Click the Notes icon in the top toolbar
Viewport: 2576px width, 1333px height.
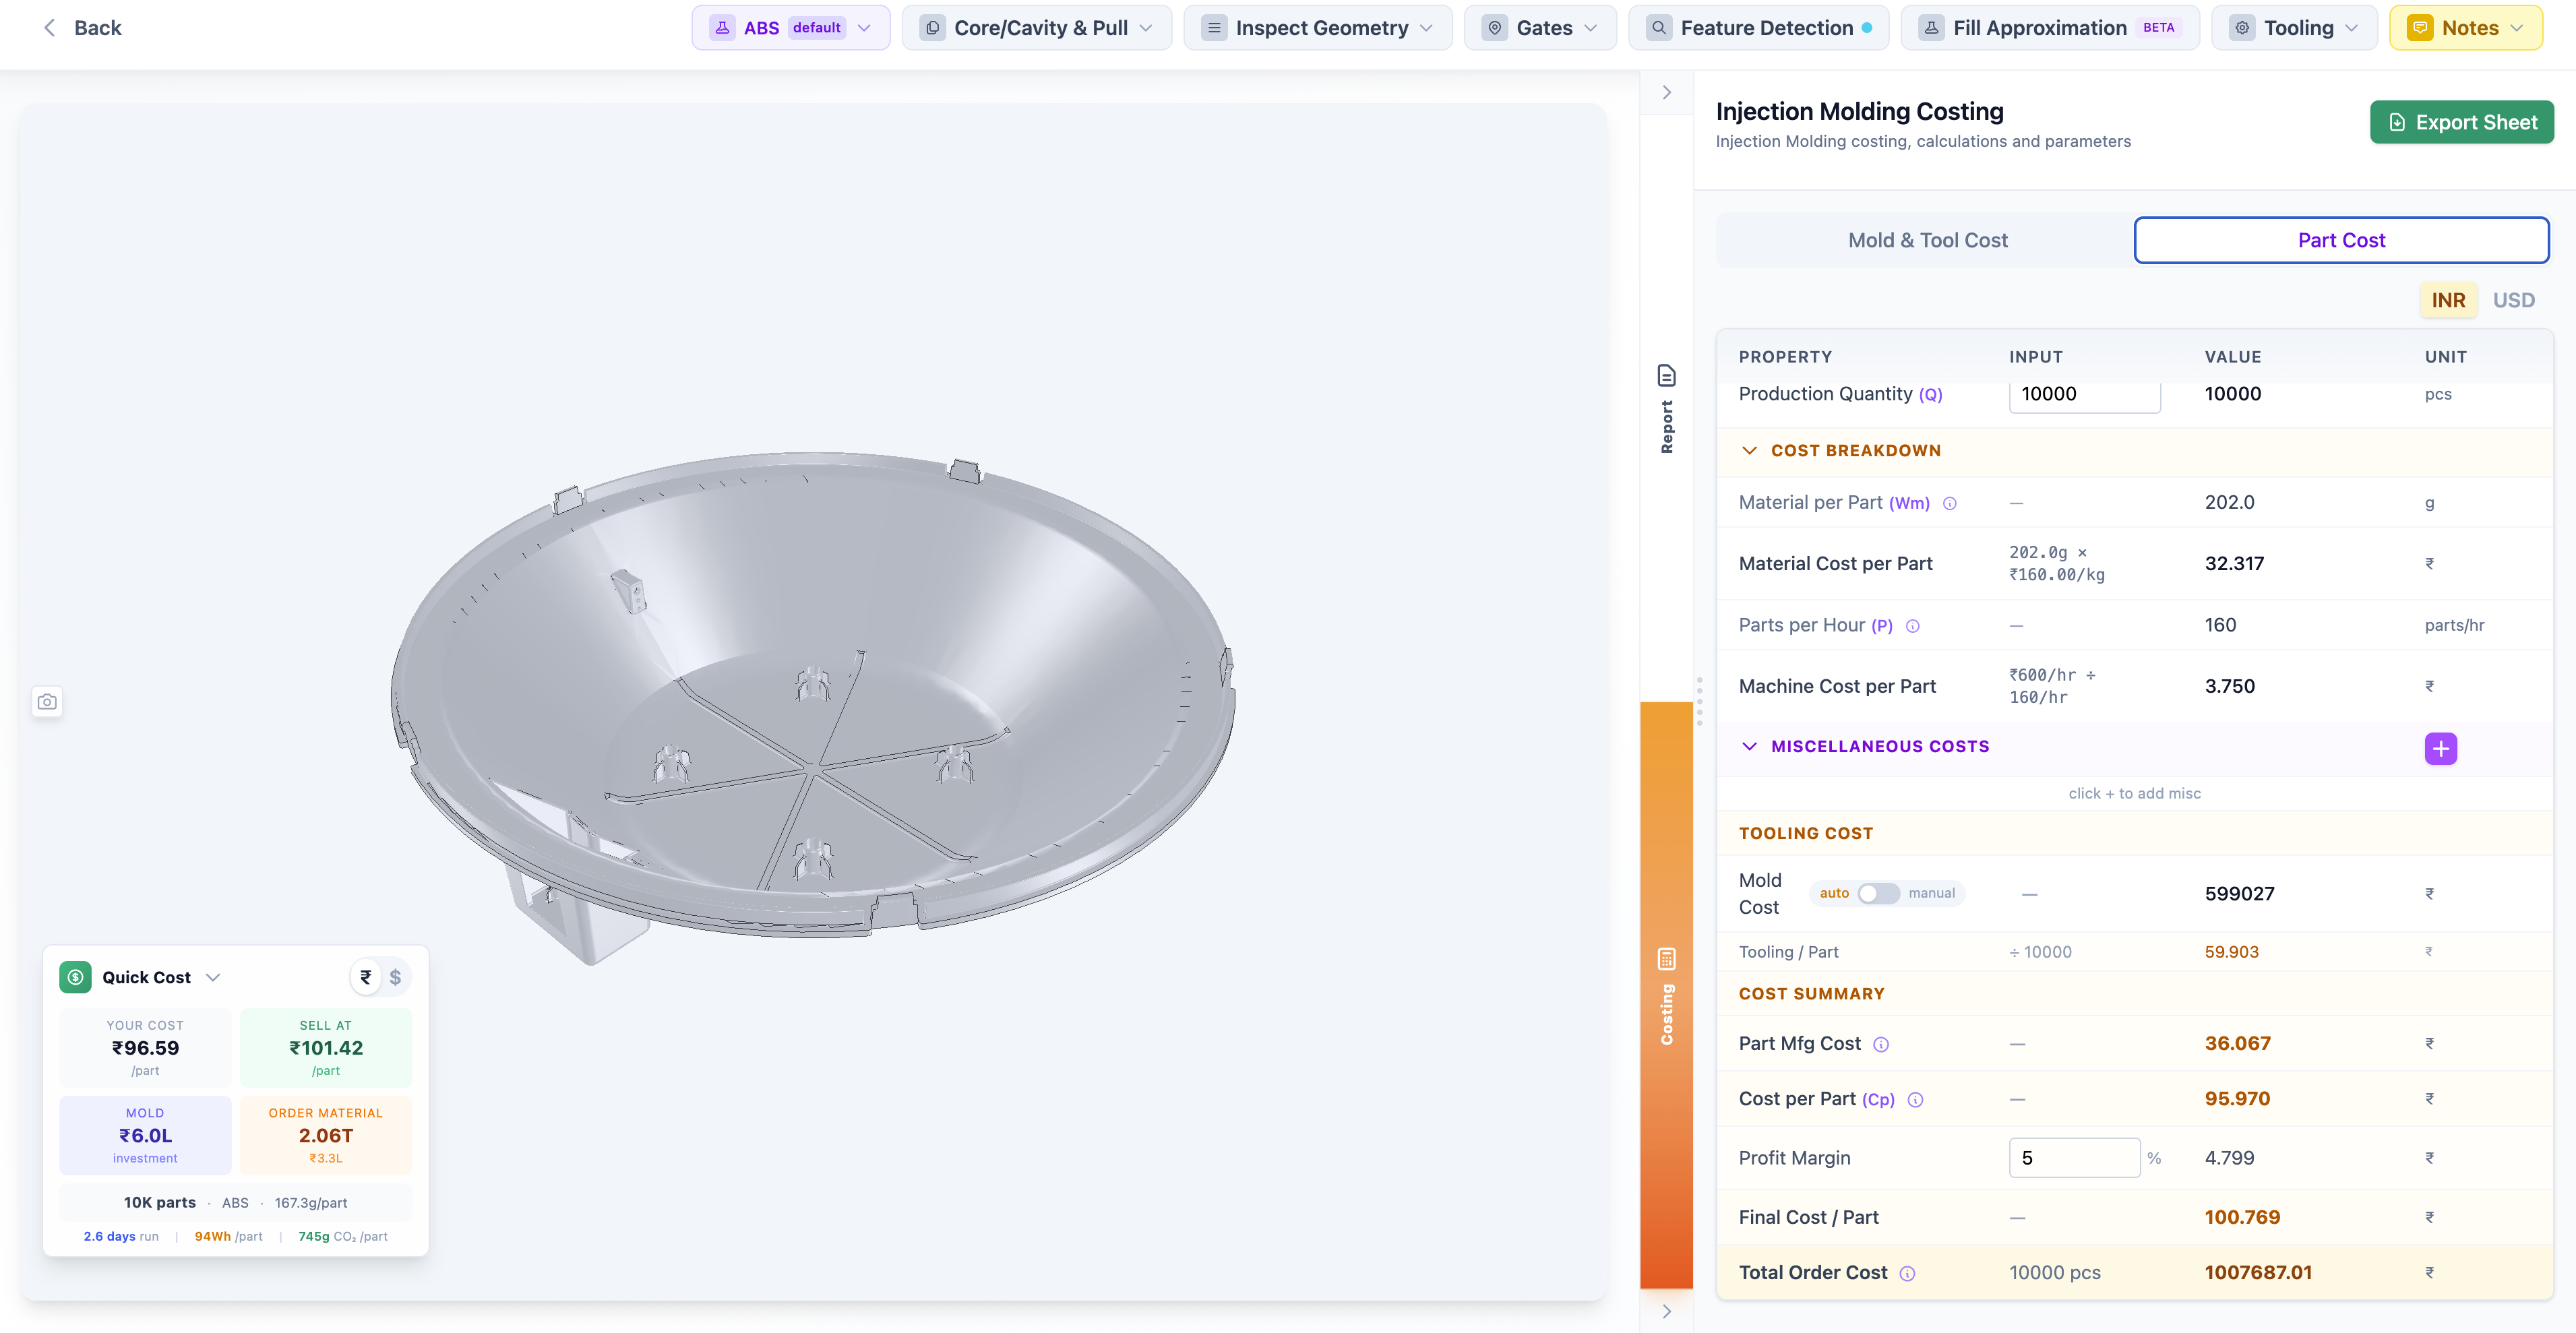[2420, 27]
